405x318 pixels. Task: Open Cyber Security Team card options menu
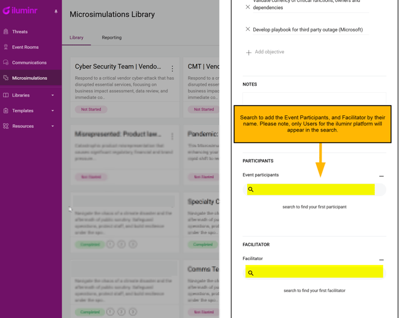coord(172,69)
